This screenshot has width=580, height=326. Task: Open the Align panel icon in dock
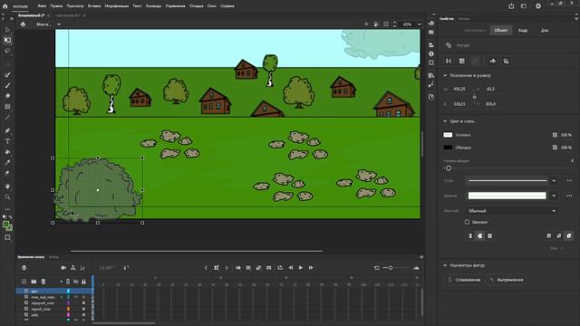431,44
